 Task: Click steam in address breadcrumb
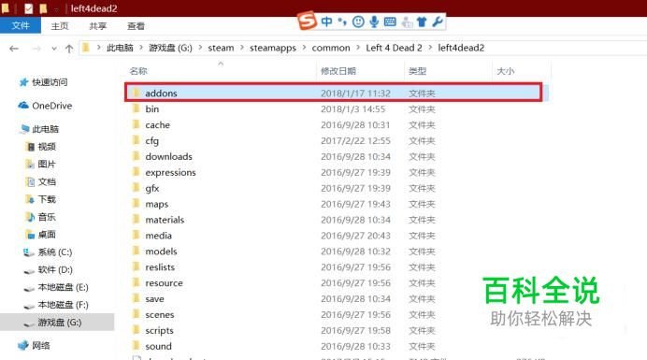(221, 48)
